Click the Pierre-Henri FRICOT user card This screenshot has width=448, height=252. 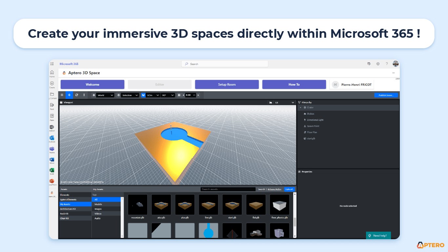pyautogui.click(x=352, y=84)
